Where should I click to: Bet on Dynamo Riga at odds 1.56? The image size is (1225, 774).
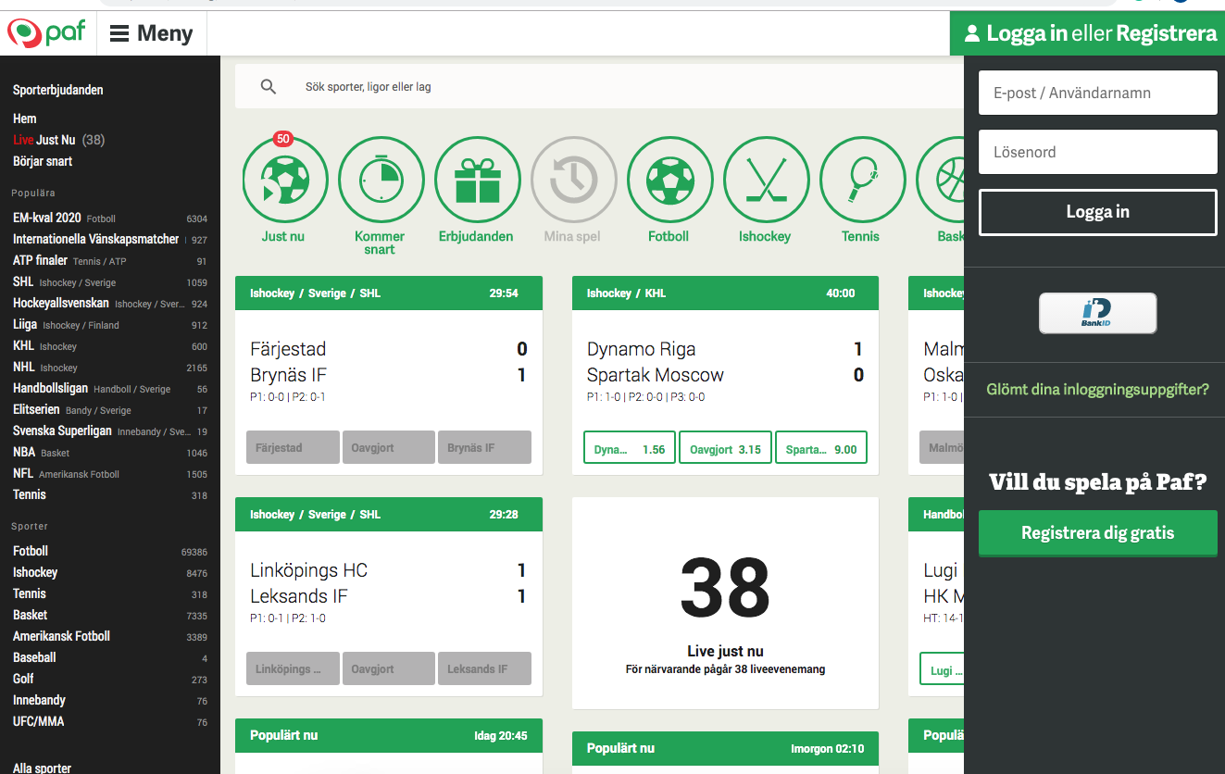[x=629, y=449]
